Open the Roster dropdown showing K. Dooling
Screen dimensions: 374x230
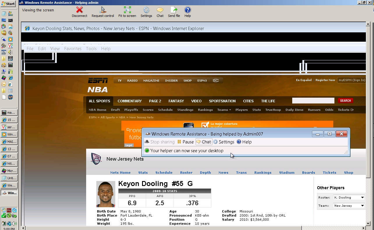[x=349, y=197]
